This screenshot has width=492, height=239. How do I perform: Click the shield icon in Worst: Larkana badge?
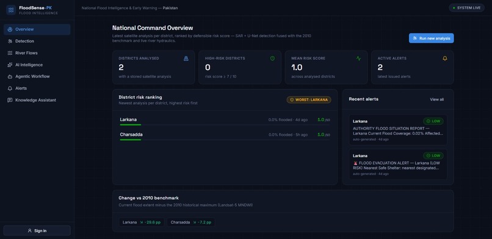tap(292, 100)
